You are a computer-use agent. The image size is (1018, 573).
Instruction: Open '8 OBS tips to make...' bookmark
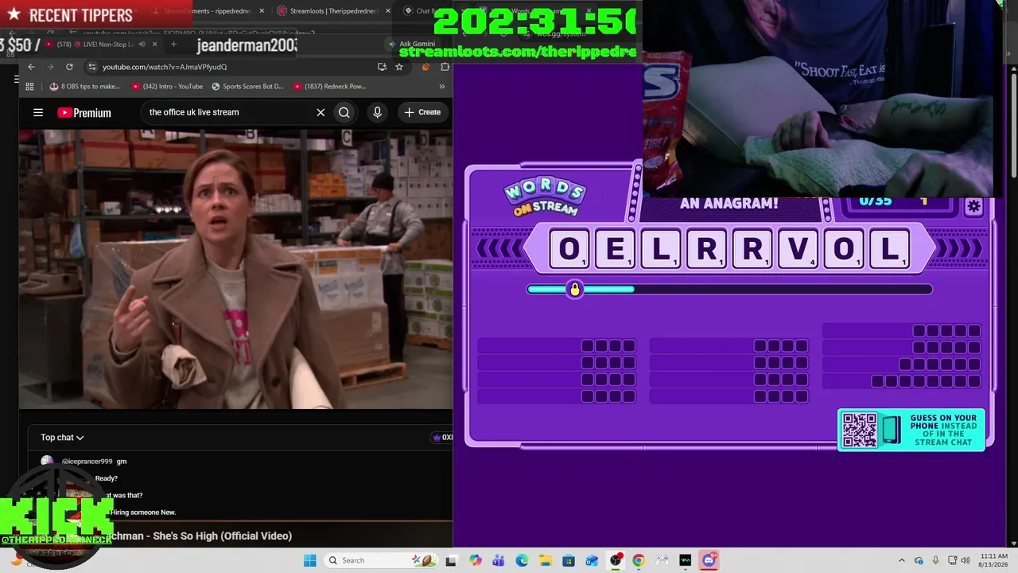coord(84,86)
